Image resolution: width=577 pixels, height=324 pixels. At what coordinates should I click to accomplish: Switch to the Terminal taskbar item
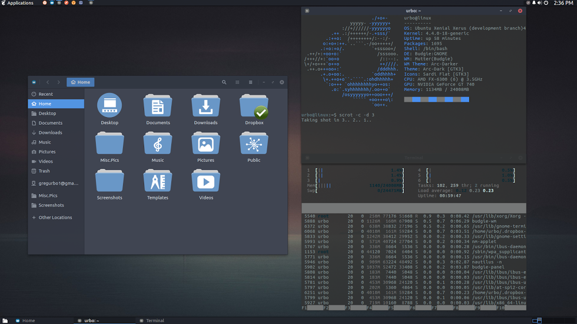click(155, 320)
